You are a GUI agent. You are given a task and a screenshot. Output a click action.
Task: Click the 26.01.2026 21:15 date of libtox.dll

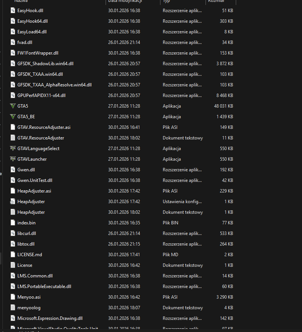tap(124, 244)
